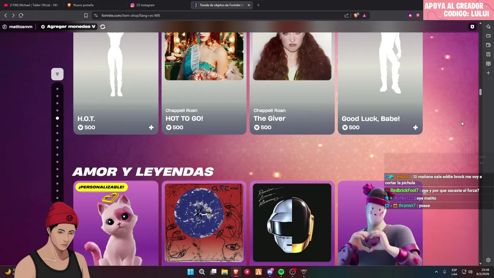
Task: Open the Random Access Memories helmet card
Action: 292,223
